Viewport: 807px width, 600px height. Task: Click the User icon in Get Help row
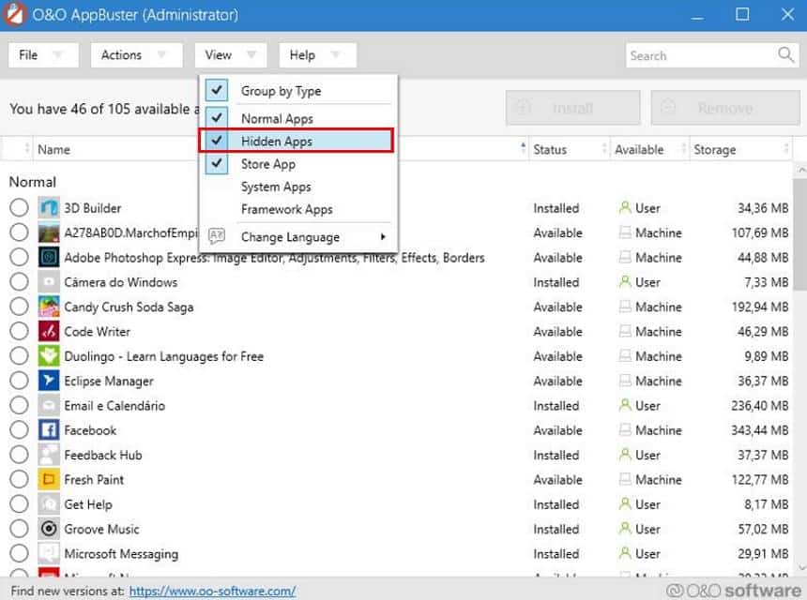(x=625, y=503)
